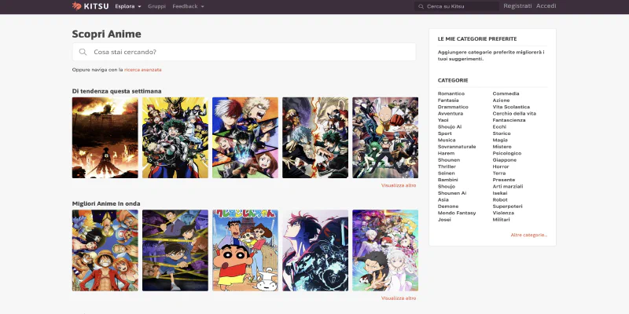Open the ricerca avanzata link
This screenshot has width=629, height=314.
tap(142, 70)
